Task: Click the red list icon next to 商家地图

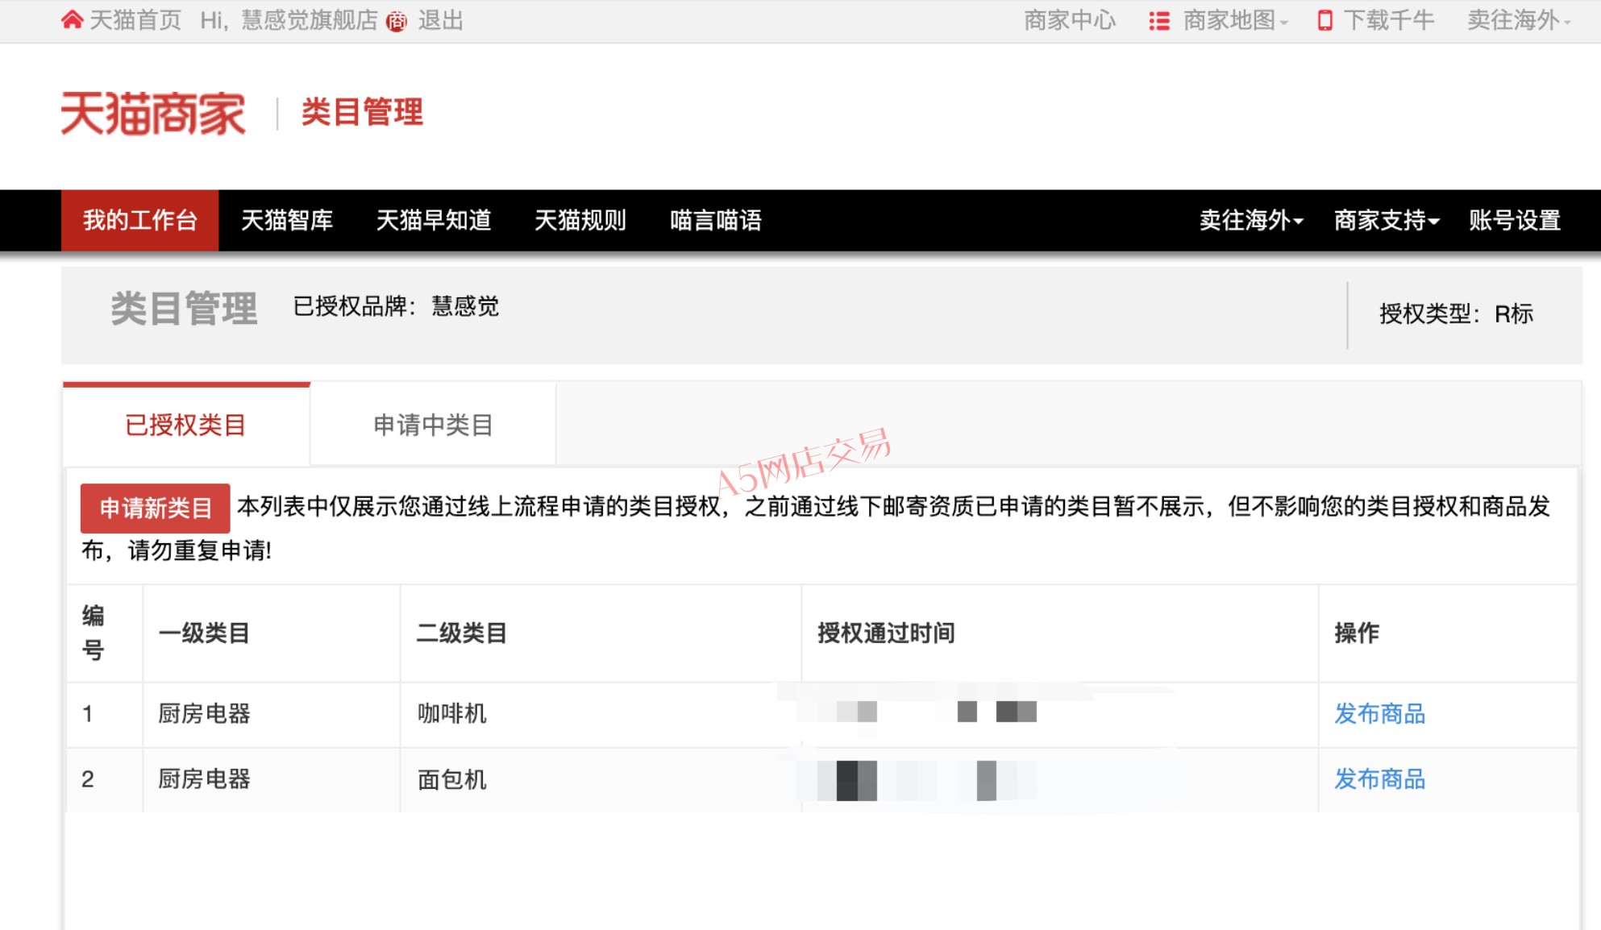Action: (x=1159, y=21)
